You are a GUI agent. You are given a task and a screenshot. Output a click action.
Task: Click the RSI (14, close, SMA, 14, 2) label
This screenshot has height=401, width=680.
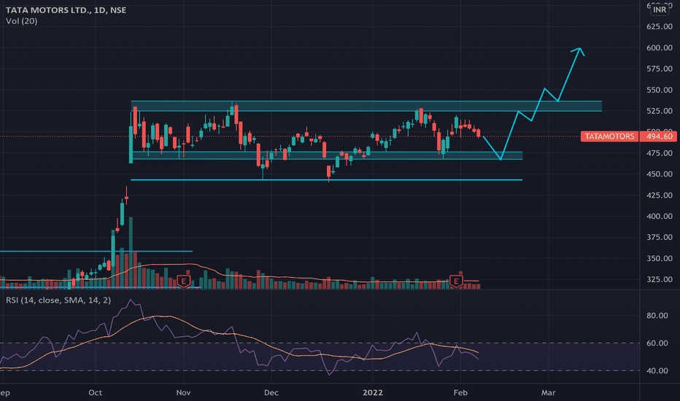coord(58,300)
